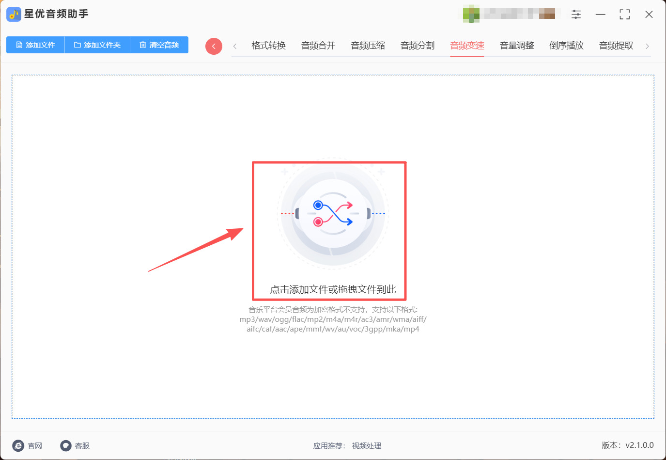Open the settings sliders icon in the title bar
The height and width of the screenshot is (460, 666).
coord(576,15)
